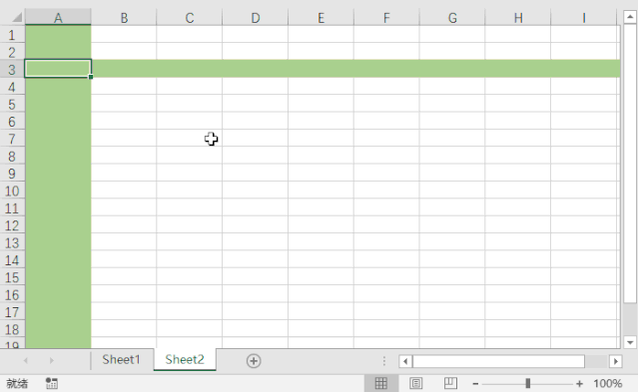Screen dimensions: 638x392
Task: Select cell A3
Action: [x=58, y=68]
